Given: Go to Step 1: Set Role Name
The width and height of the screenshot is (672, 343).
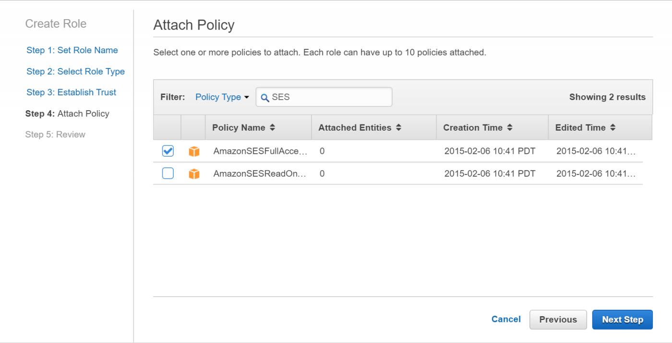Looking at the screenshot, I should click(x=72, y=50).
